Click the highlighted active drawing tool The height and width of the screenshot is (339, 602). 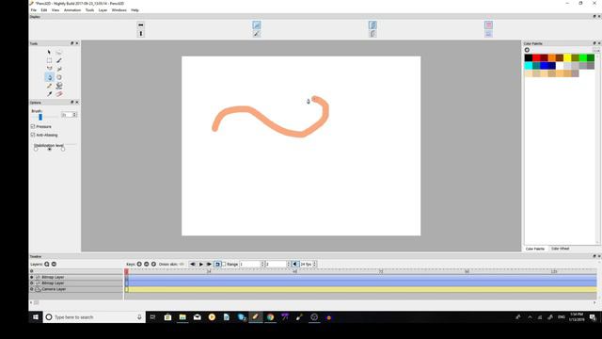point(49,77)
